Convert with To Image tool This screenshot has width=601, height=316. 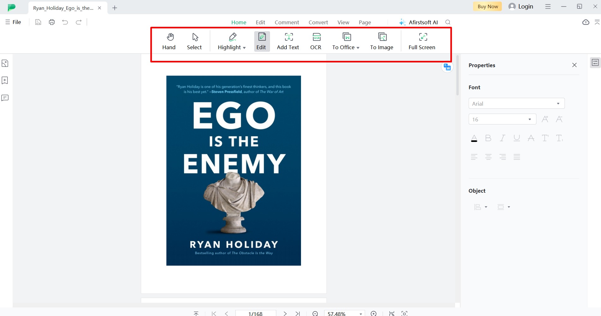click(382, 41)
